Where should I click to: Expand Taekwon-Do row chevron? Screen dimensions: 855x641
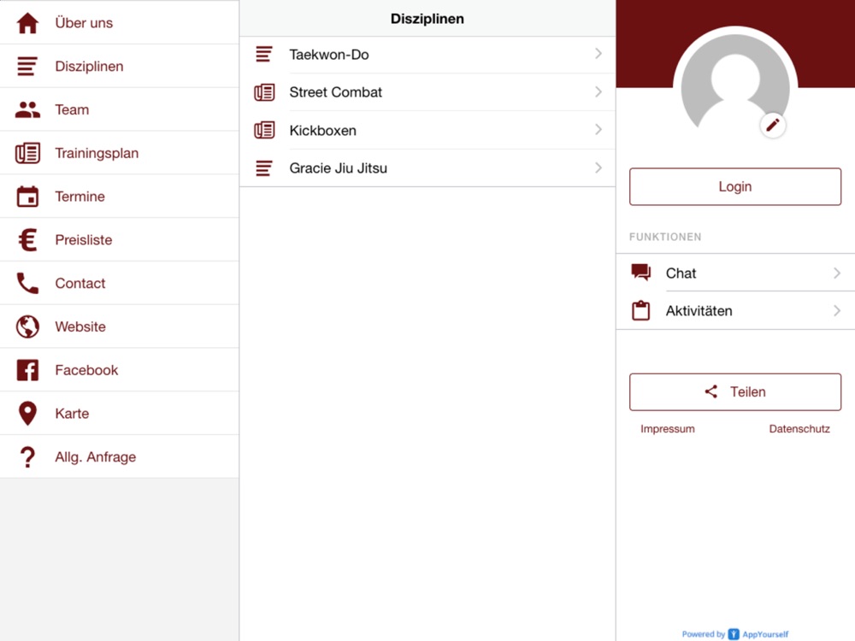click(598, 53)
